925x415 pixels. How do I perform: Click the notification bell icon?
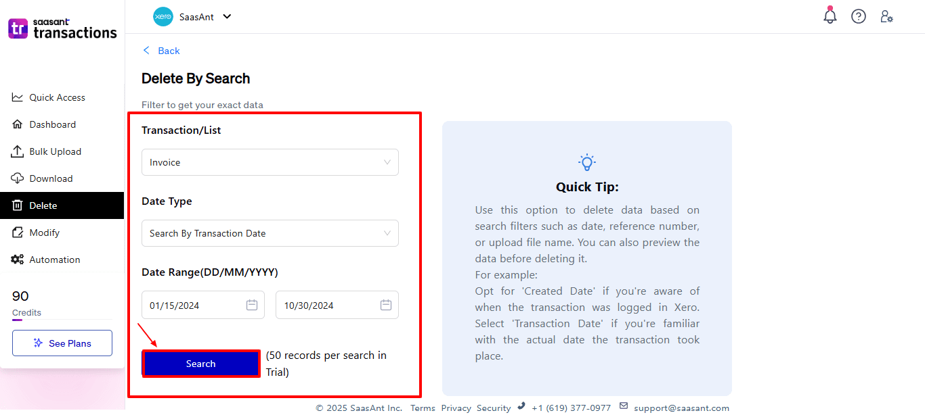pyautogui.click(x=830, y=17)
